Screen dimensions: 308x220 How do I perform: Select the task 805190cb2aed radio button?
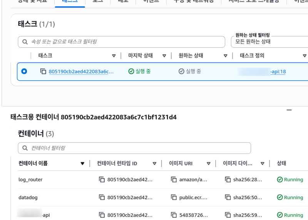click(x=24, y=71)
